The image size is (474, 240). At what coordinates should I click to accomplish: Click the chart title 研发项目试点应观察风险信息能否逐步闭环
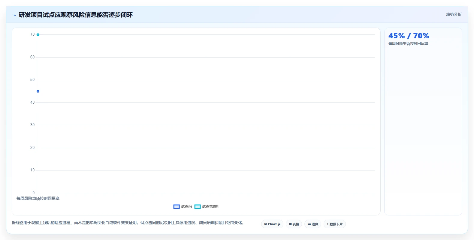(x=76, y=15)
